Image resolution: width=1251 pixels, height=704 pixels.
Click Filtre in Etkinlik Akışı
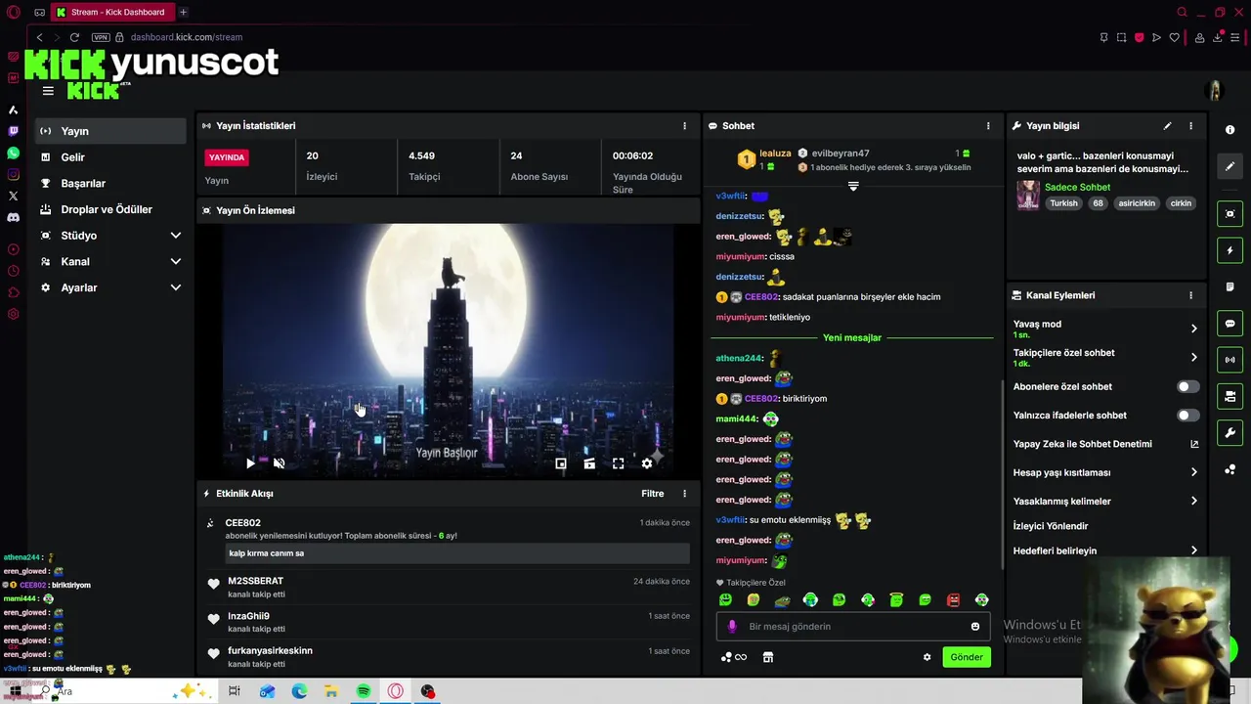click(653, 494)
